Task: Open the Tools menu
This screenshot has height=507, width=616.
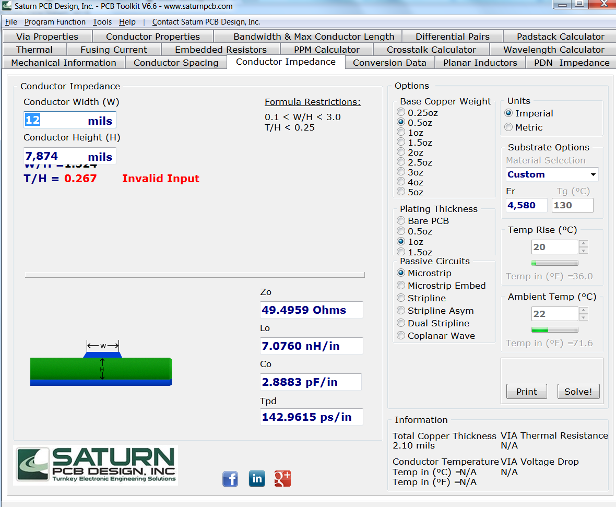Action: click(102, 22)
